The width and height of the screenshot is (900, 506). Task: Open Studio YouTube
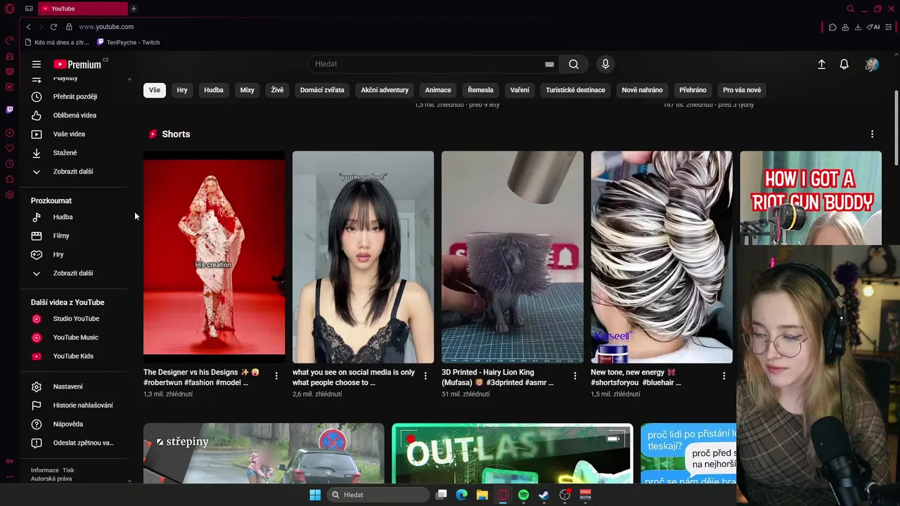[75, 318]
